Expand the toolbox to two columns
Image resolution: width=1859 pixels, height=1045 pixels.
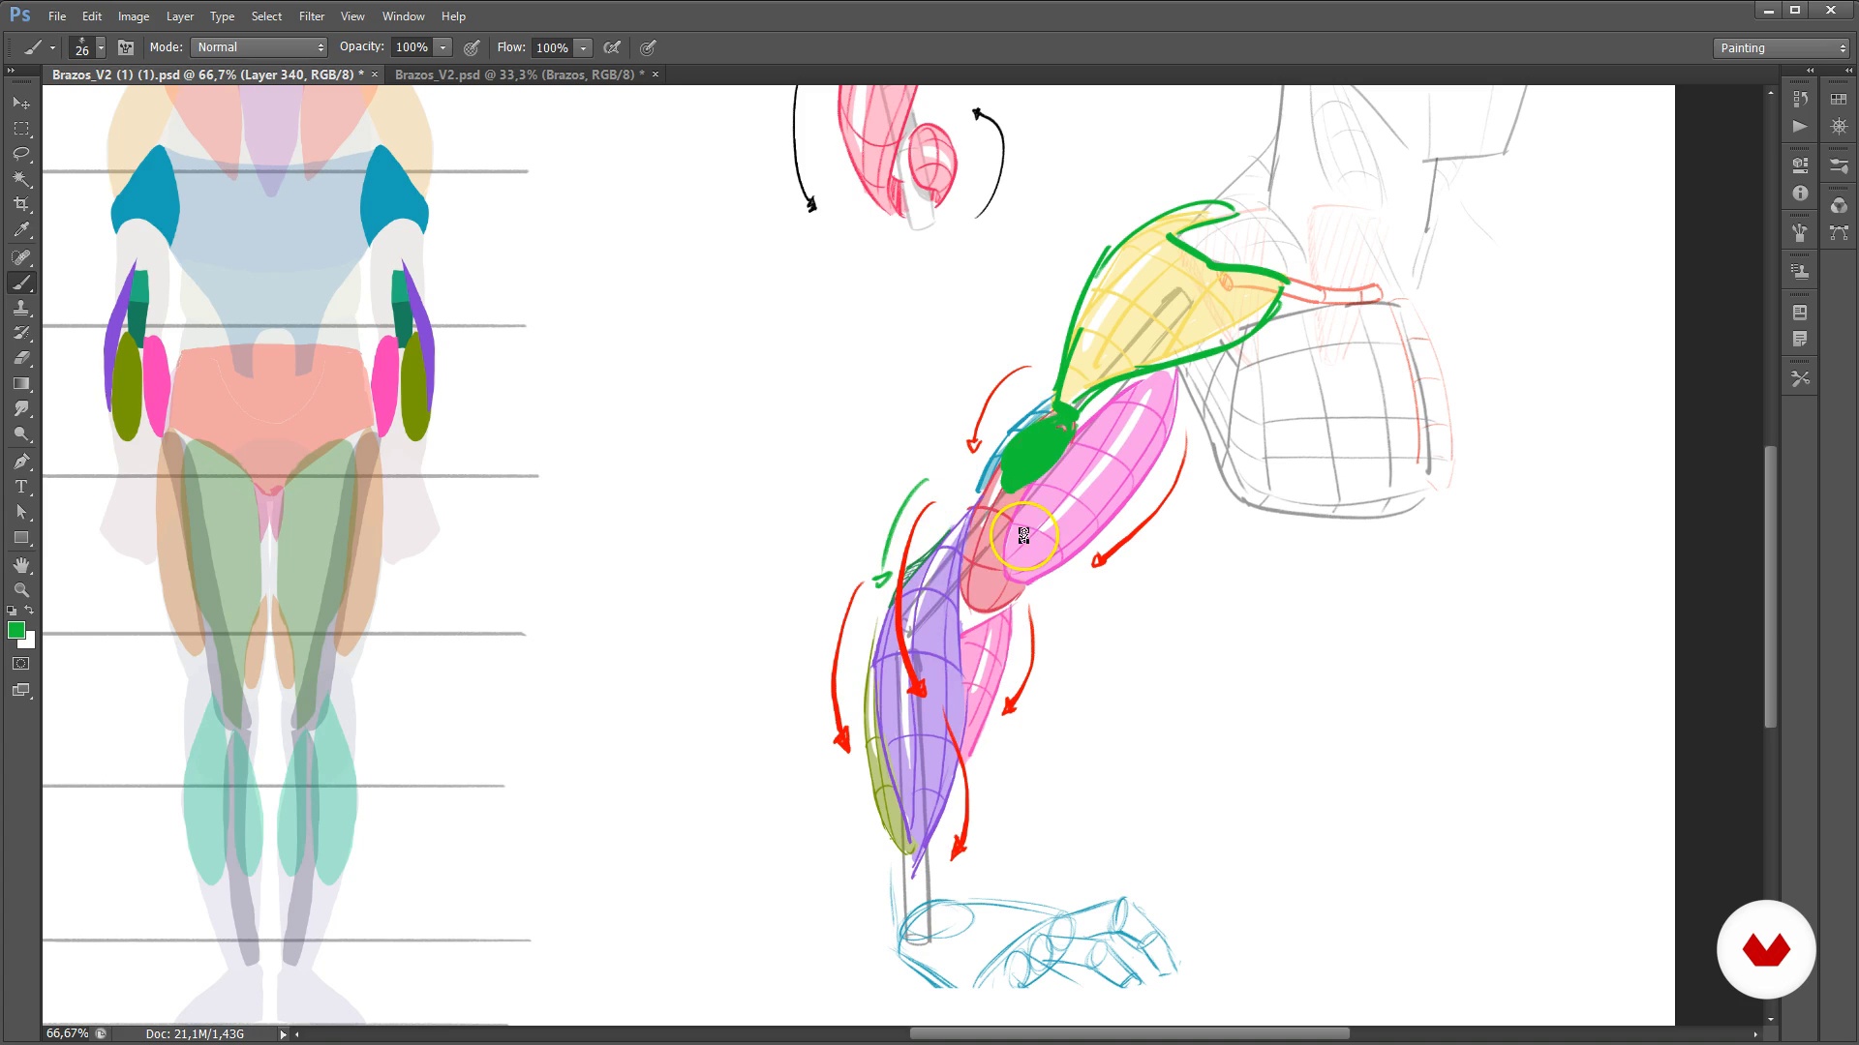tap(11, 71)
